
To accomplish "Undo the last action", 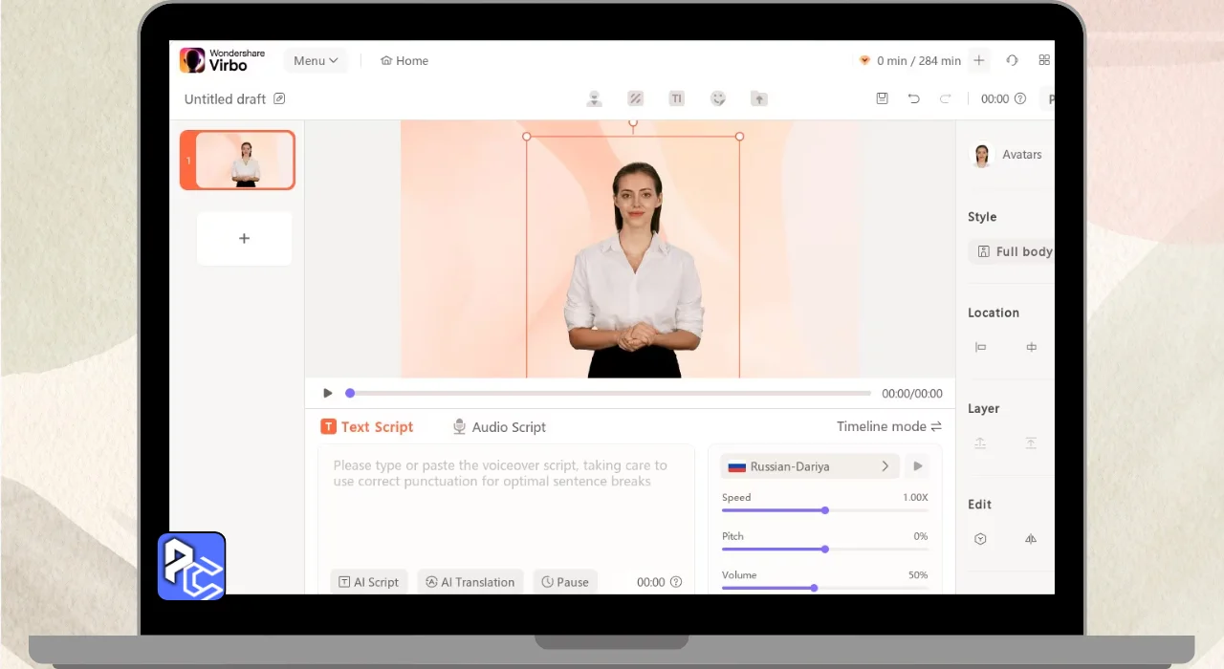I will tap(914, 98).
